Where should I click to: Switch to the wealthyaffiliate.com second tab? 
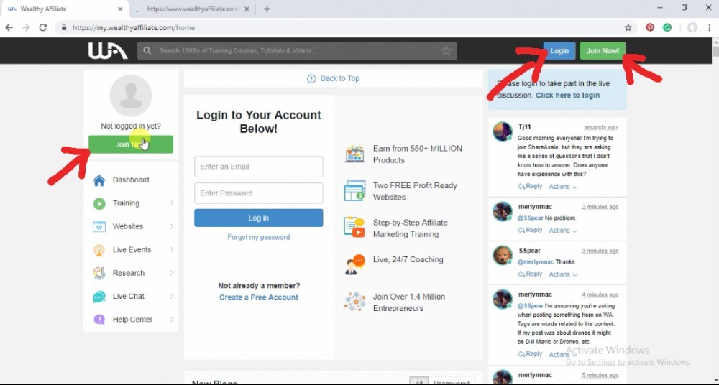tap(193, 9)
